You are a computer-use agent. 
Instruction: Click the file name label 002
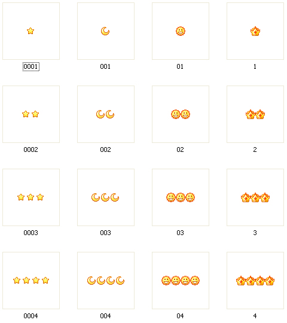(105, 150)
